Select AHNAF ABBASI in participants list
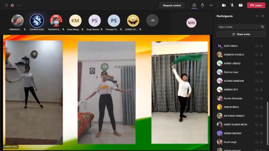The image size is (269, 151). pos(232,63)
